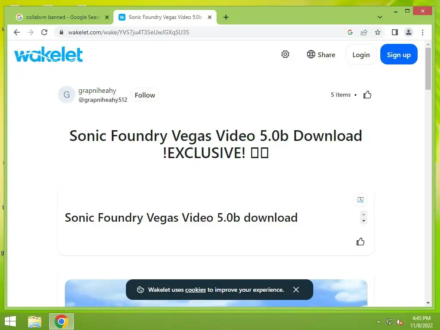Open the Windows Start button
The height and width of the screenshot is (330, 440).
click(10, 321)
